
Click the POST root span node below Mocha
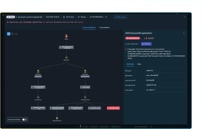(66, 47)
